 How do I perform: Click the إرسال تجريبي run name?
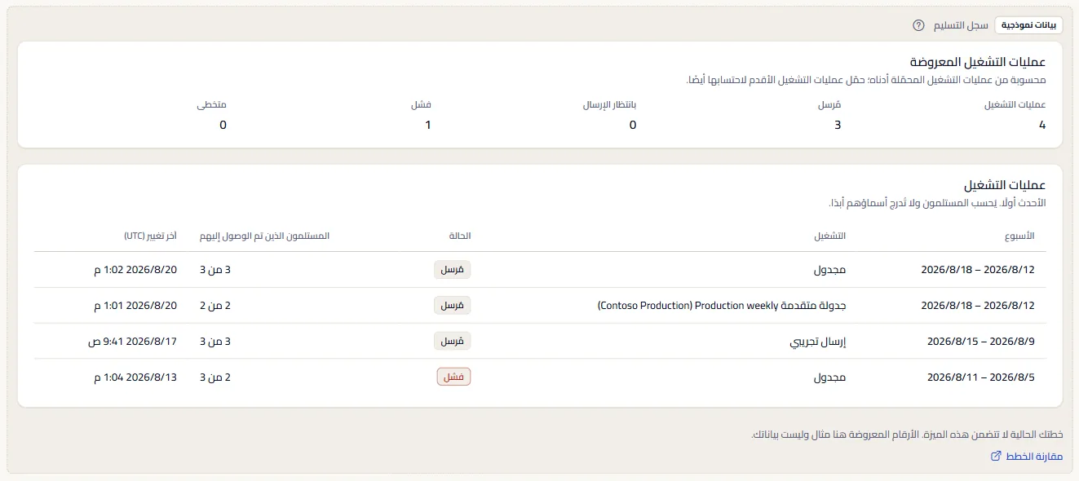pyautogui.click(x=819, y=342)
